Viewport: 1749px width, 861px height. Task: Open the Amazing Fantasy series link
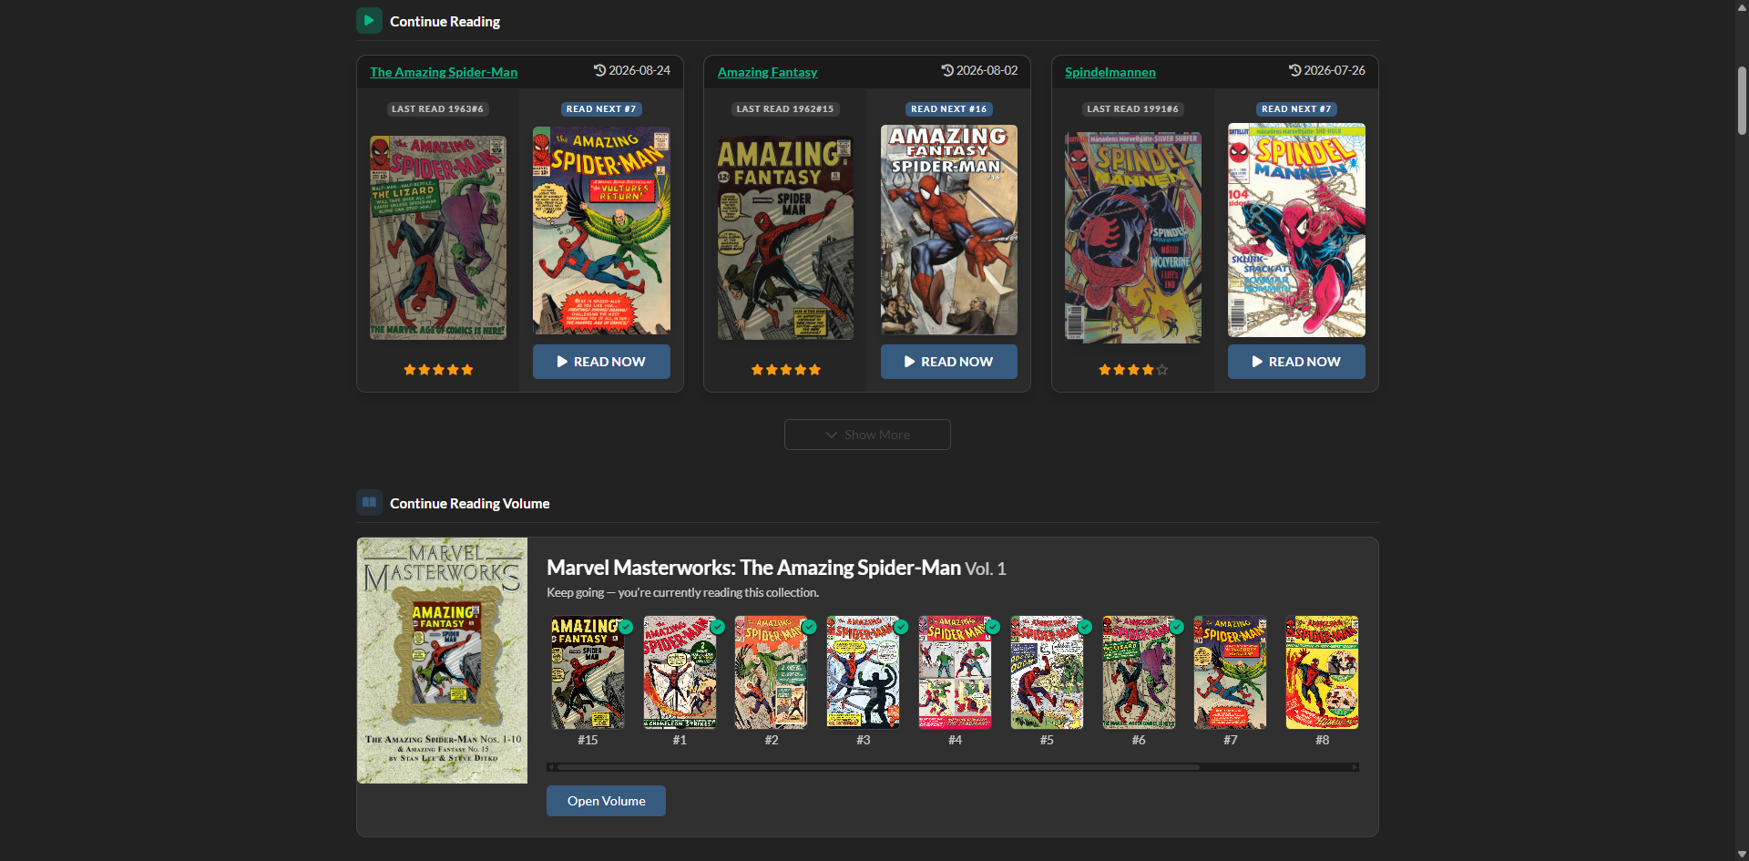767,72
